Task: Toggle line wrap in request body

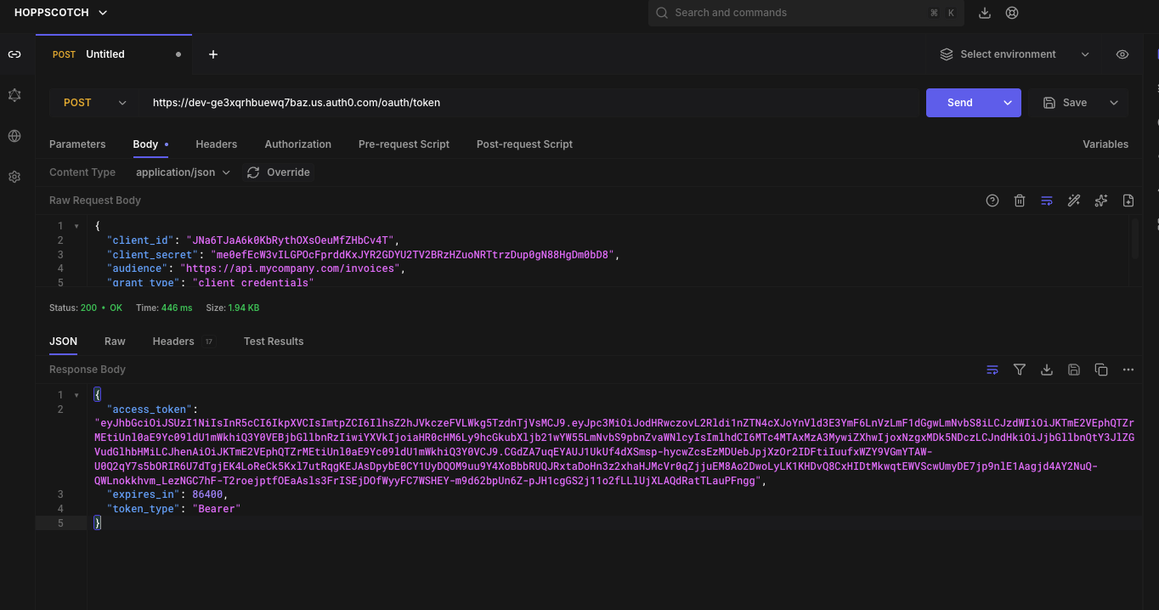Action: [x=1047, y=201]
